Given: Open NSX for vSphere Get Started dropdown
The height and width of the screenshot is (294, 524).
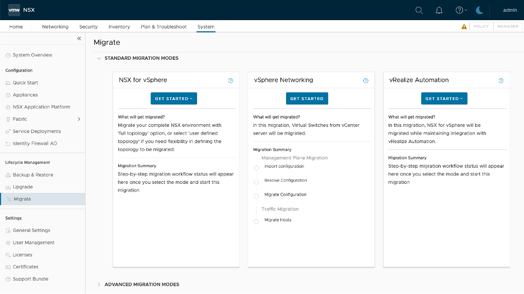Looking at the screenshot, I should coord(174,98).
